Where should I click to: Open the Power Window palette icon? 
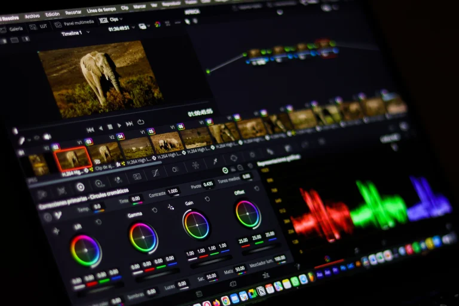pyautogui.click(x=234, y=158)
